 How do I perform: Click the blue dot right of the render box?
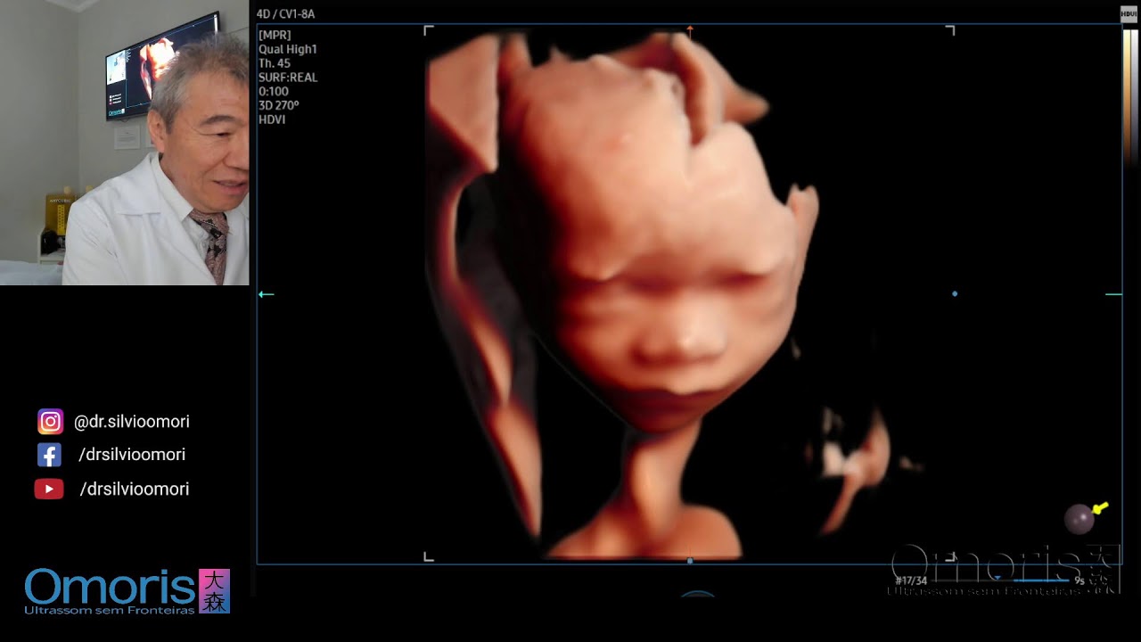pos(955,293)
